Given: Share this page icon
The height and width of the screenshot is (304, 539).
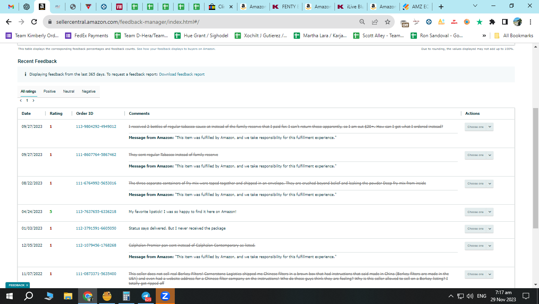Looking at the screenshot, I should click(x=375, y=22).
